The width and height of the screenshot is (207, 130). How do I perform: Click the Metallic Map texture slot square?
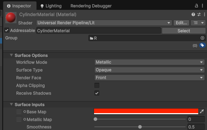click(19, 119)
